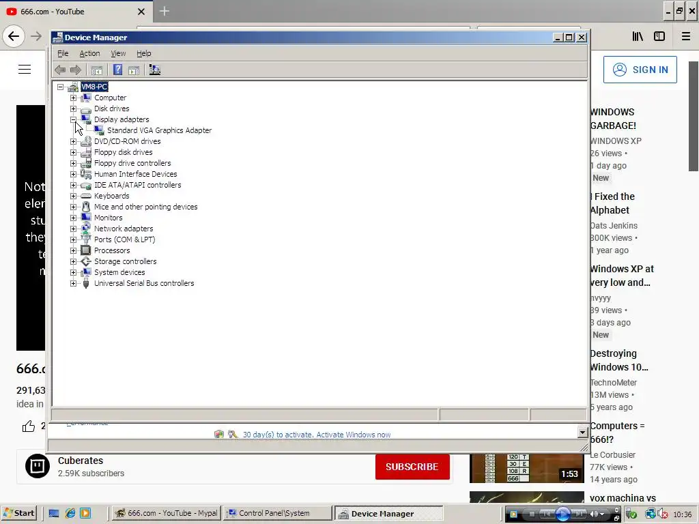
Task: Select the Floppy drive controllers icon
Action: [86, 163]
